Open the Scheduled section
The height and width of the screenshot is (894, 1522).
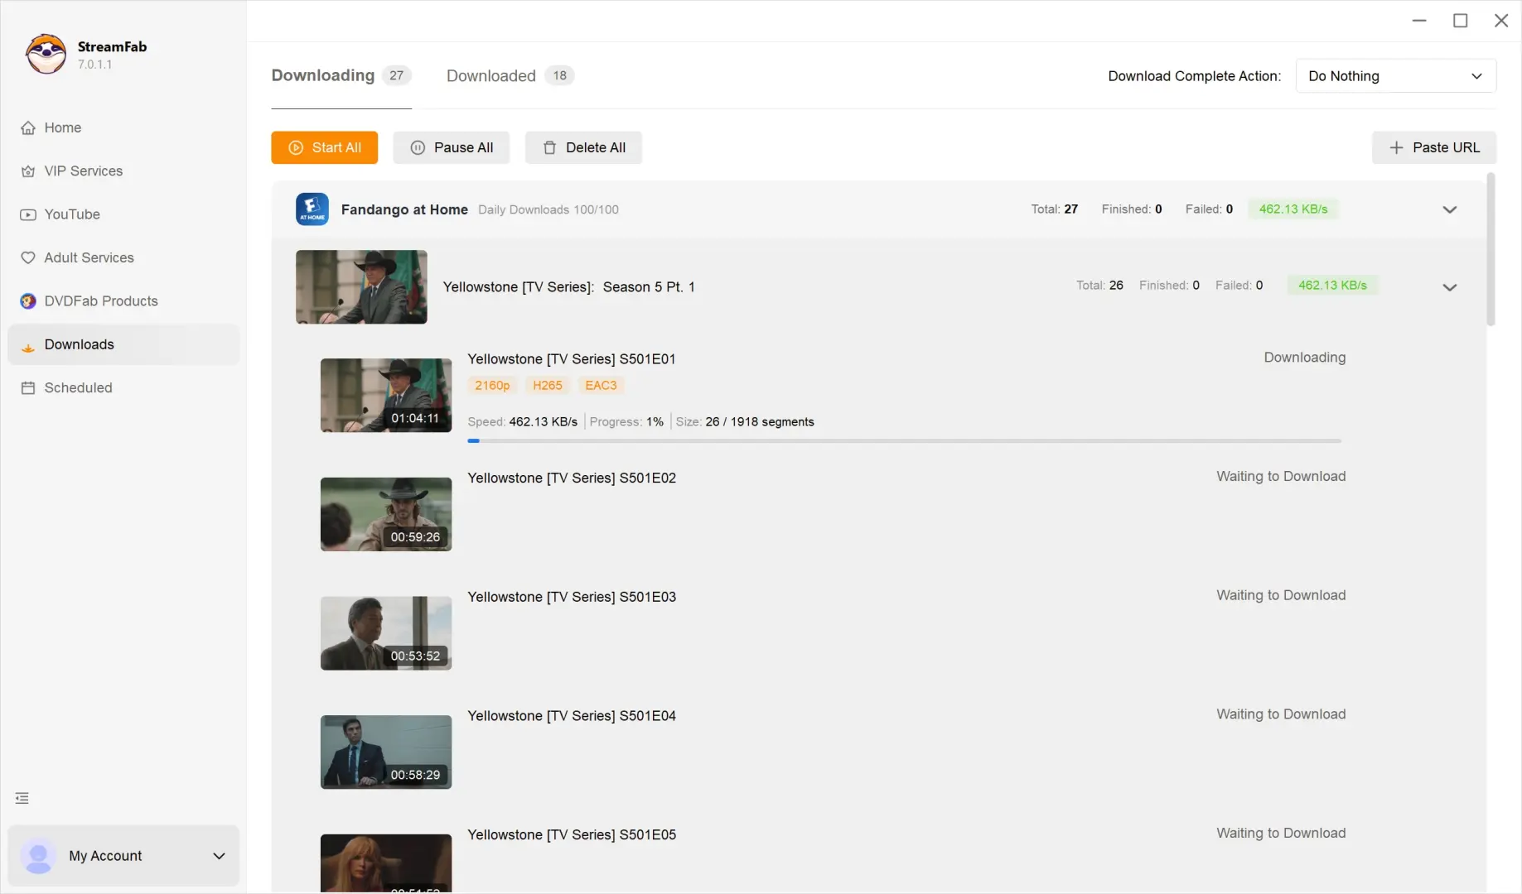(123, 387)
